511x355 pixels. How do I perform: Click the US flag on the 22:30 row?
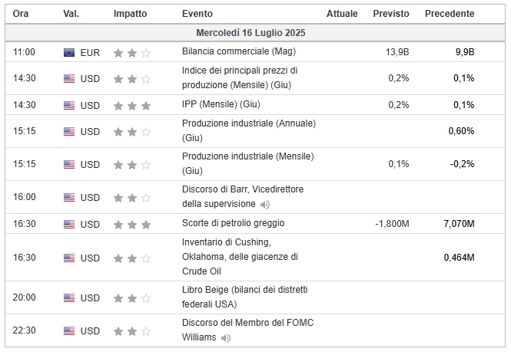pyautogui.click(x=69, y=331)
